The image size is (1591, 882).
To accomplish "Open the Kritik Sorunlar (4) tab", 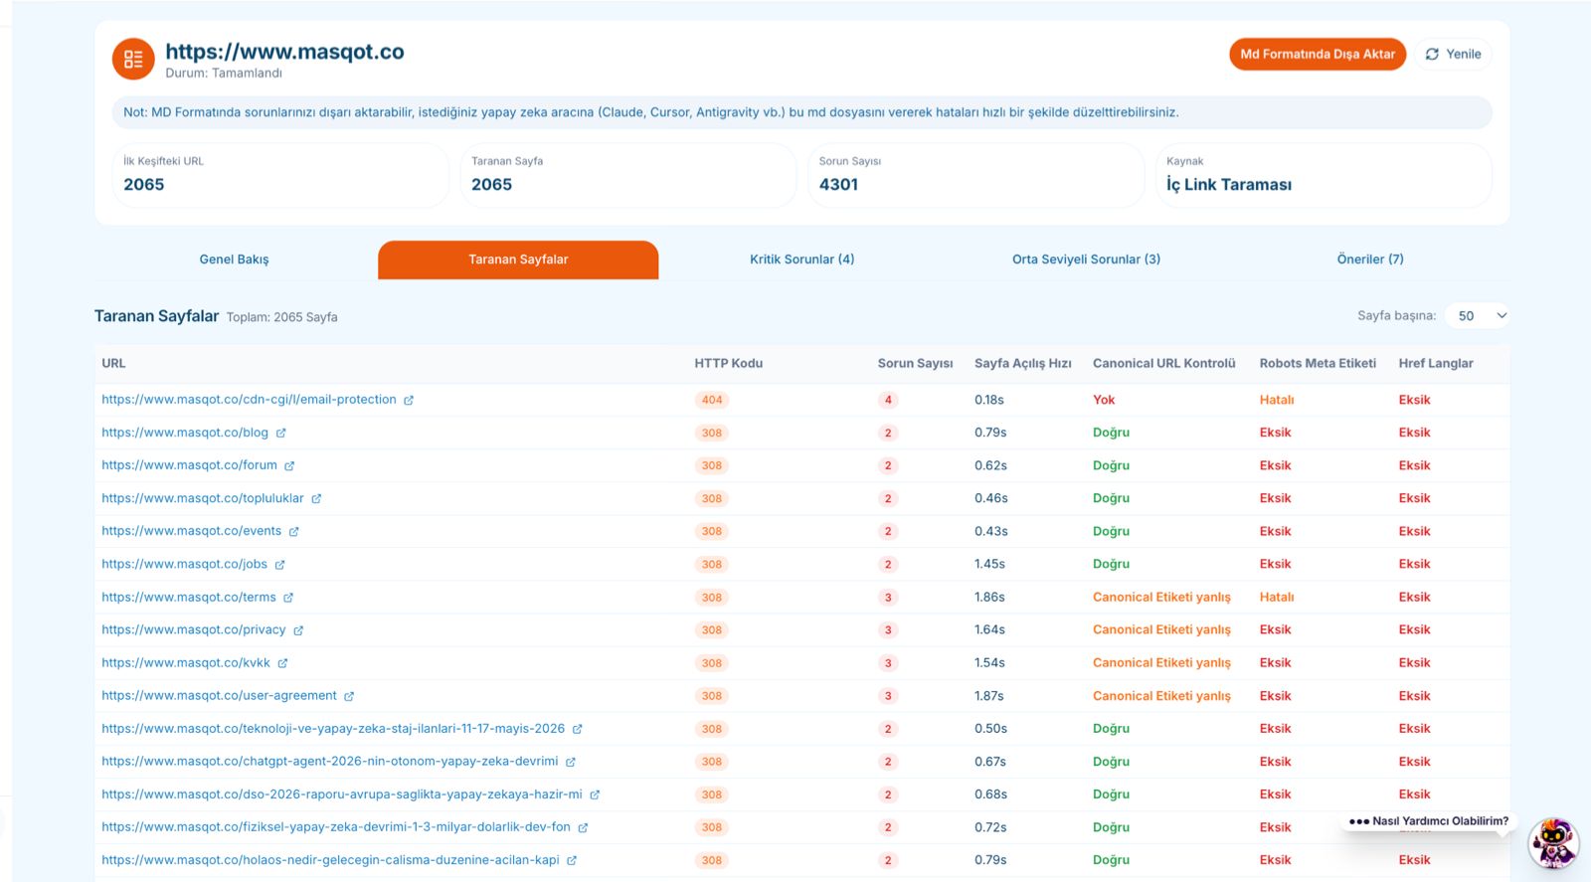I will point(801,260).
